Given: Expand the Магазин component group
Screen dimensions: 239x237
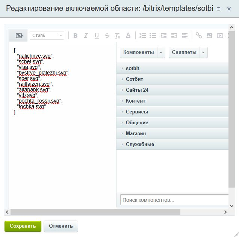Looking at the screenshot, I should (172, 133).
